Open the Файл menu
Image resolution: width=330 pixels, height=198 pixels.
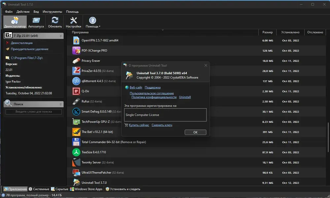(9, 12)
